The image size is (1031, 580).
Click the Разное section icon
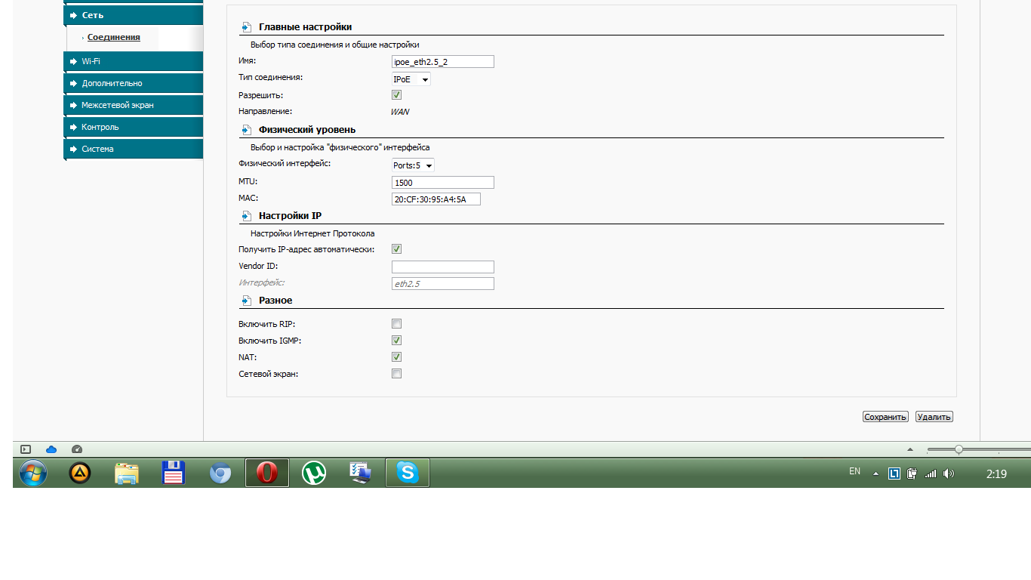click(246, 301)
